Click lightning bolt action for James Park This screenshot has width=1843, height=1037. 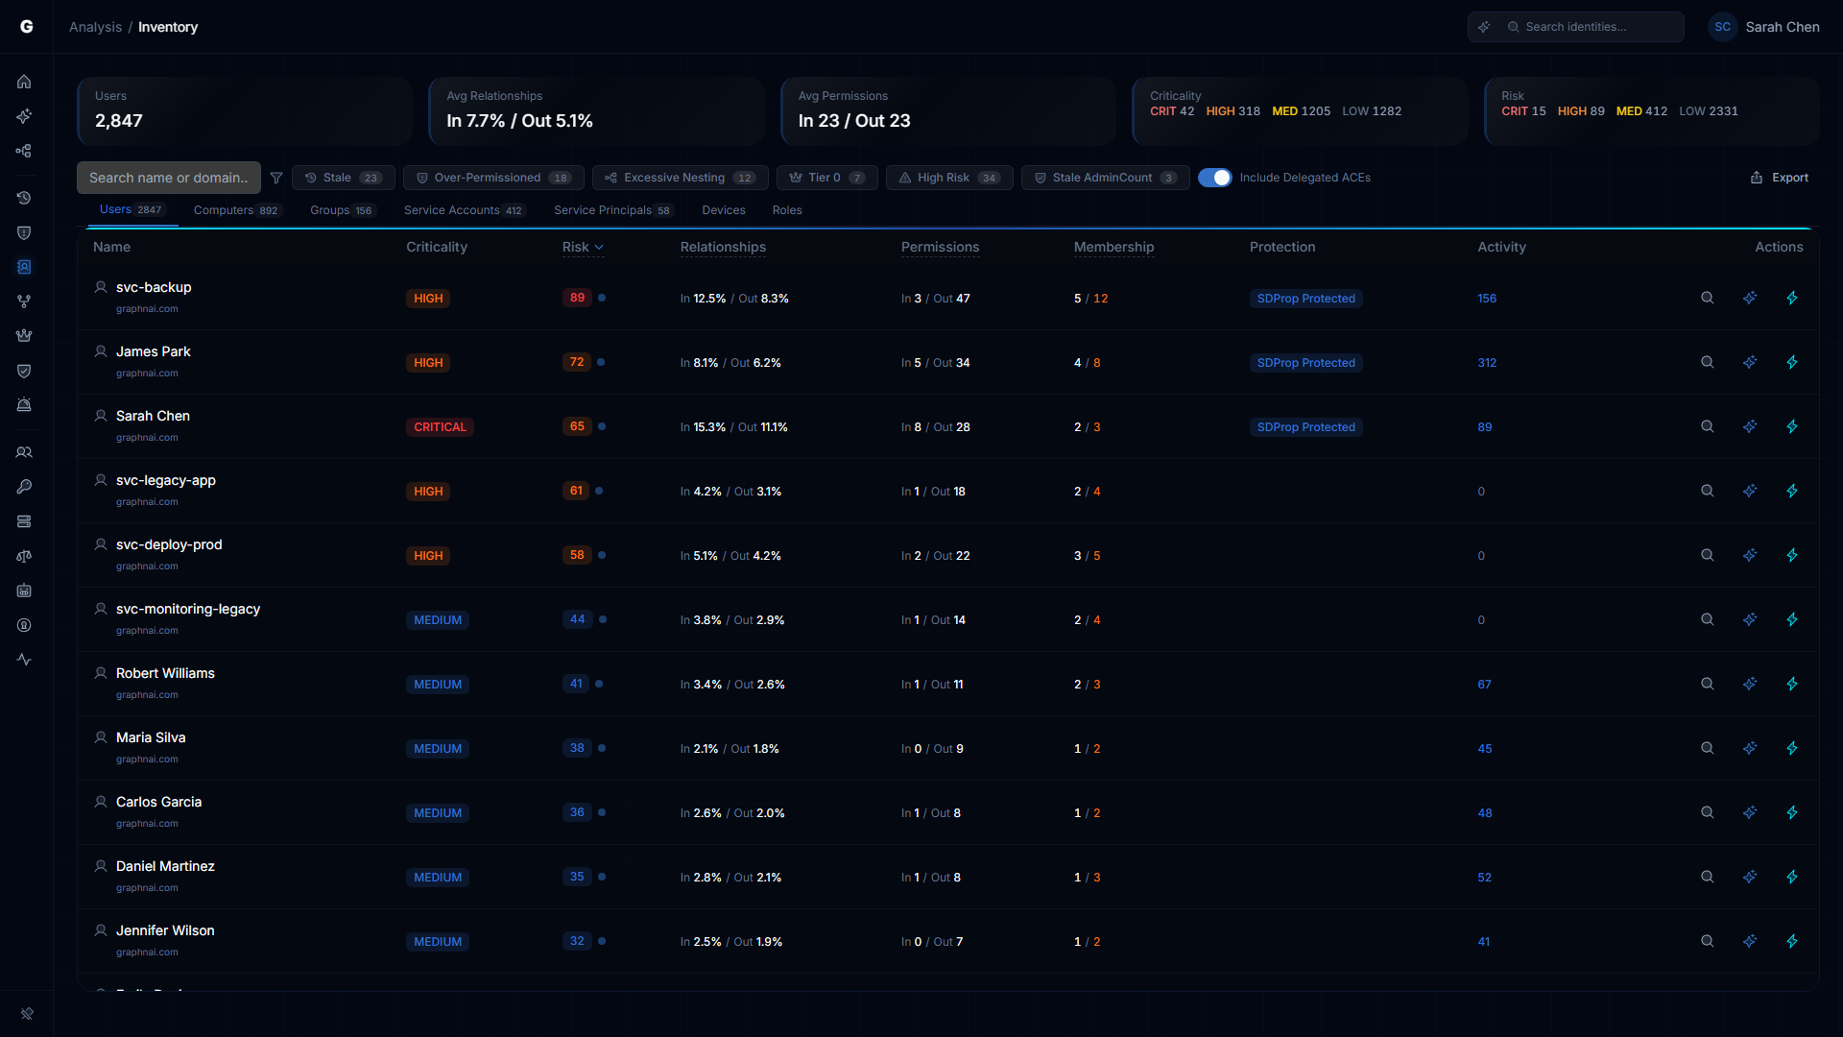click(1791, 362)
